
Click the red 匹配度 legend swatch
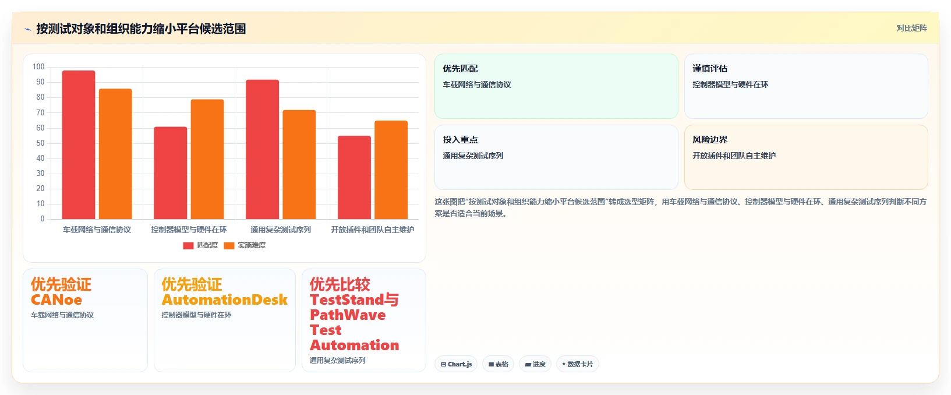(188, 245)
